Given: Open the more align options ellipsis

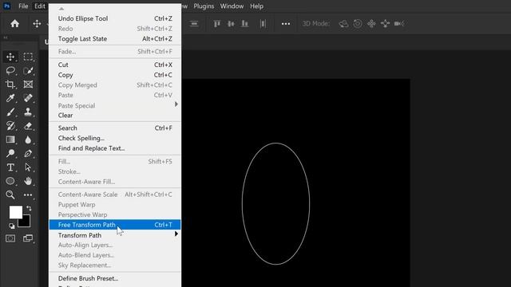Looking at the screenshot, I should pos(286,24).
